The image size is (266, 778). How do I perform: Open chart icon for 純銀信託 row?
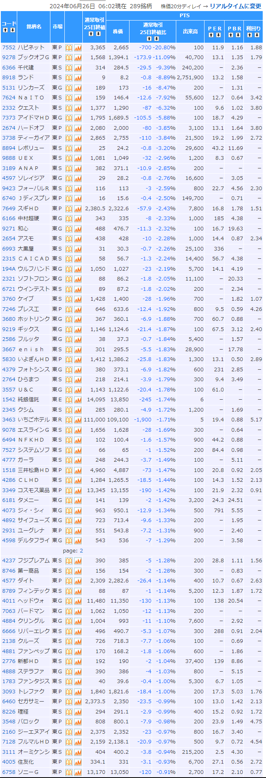pyautogui.click(x=78, y=400)
